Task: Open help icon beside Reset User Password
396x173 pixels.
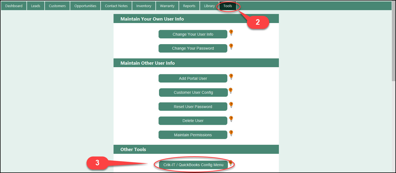Action: pos(231,105)
